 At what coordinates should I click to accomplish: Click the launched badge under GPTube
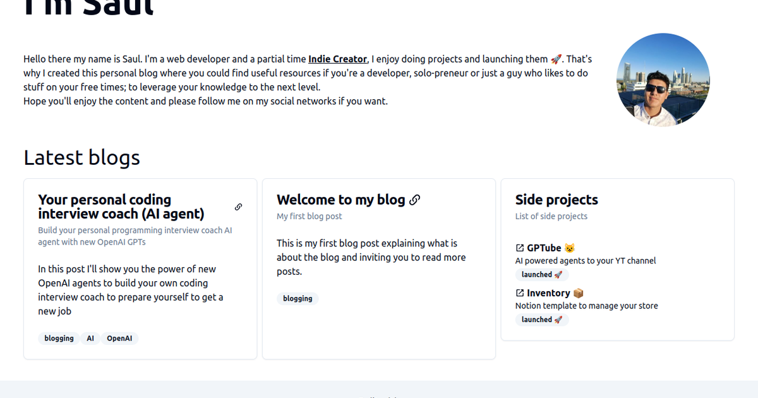(x=541, y=275)
